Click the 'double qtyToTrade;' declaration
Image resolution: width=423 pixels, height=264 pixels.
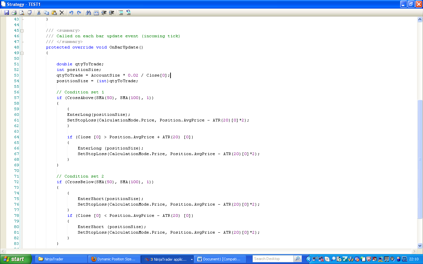pyautogui.click(x=80, y=64)
